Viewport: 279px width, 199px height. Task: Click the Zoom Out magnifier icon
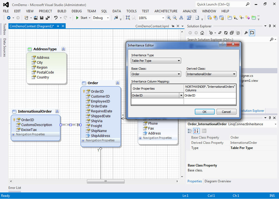tap(175, 18)
